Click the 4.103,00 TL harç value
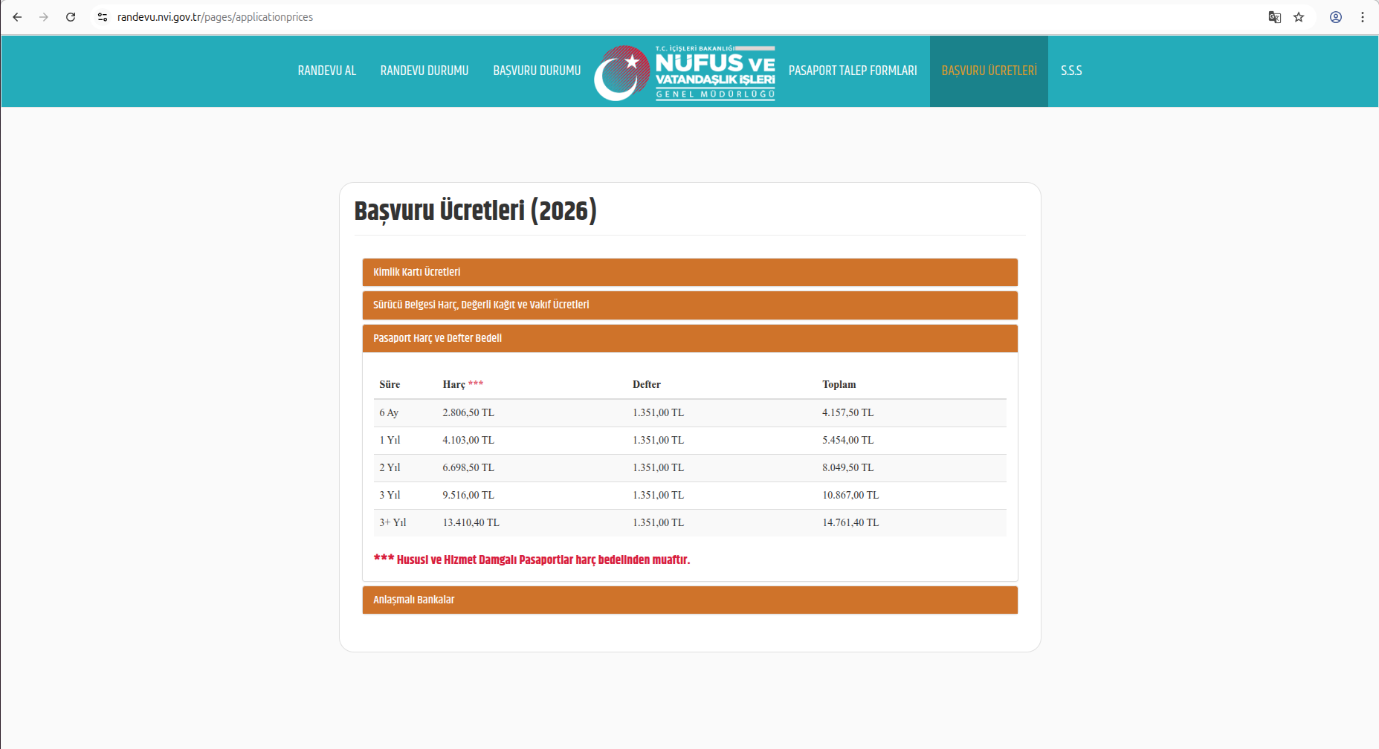The height and width of the screenshot is (749, 1379). 468,440
